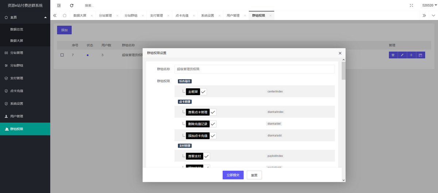Open 点卡充值 in the sidebar

tap(17, 91)
